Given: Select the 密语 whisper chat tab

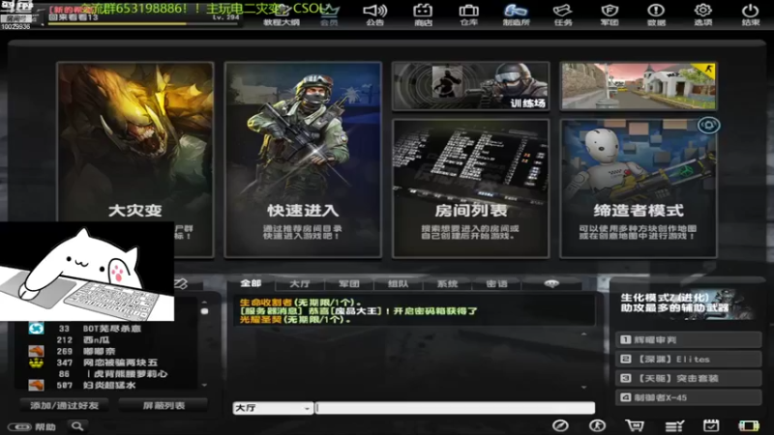Looking at the screenshot, I should (496, 283).
